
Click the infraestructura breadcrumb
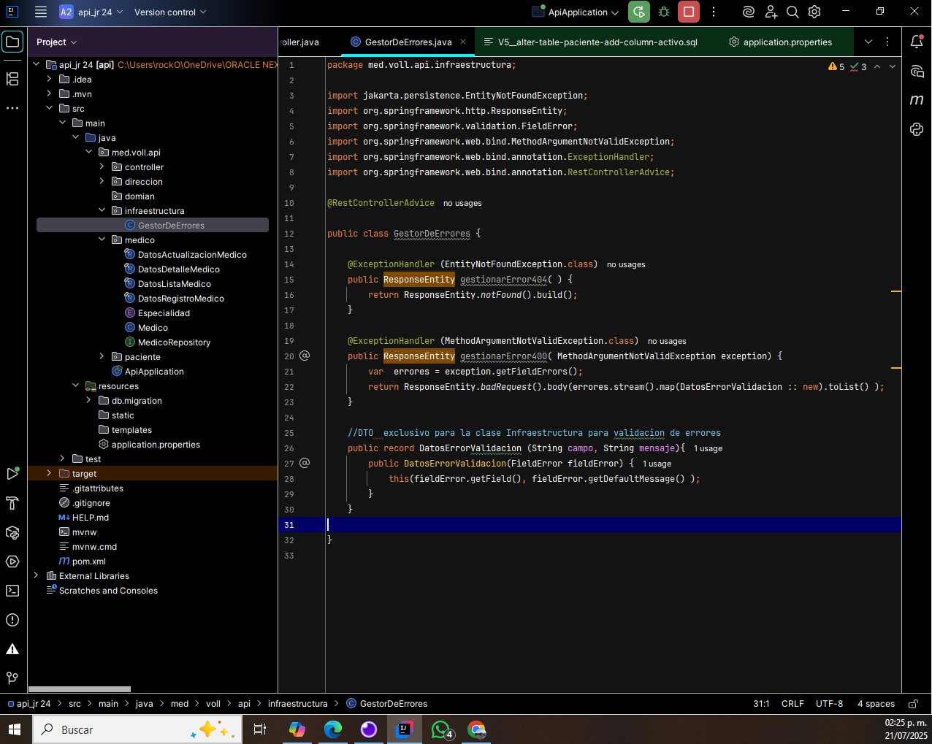(297, 704)
